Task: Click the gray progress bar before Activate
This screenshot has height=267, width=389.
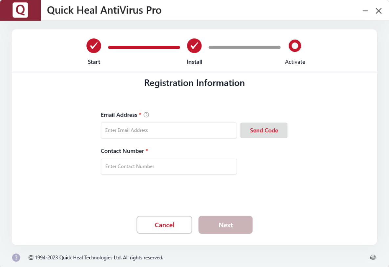Action: (x=244, y=47)
